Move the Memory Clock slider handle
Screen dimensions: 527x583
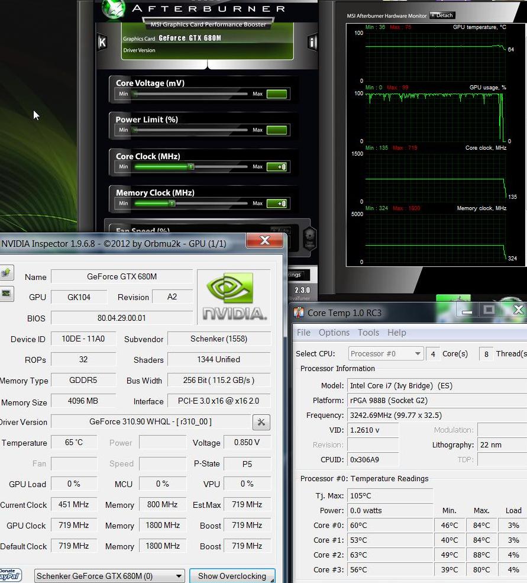(x=172, y=203)
